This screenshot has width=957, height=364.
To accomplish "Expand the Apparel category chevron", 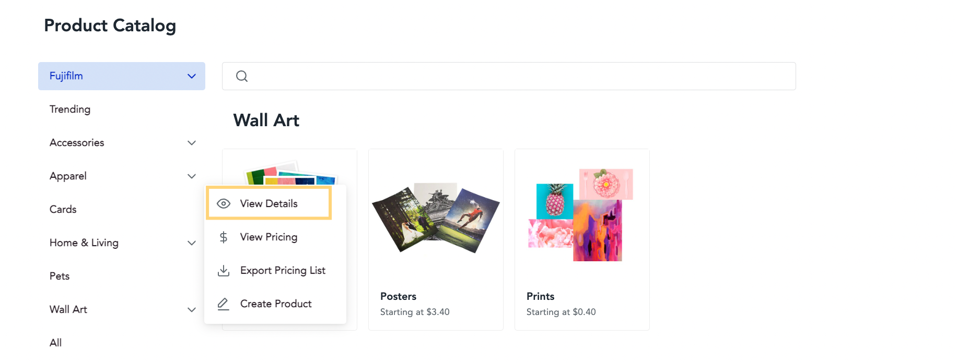I will [192, 176].
